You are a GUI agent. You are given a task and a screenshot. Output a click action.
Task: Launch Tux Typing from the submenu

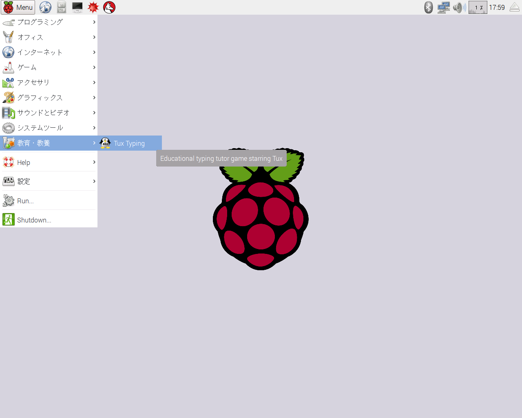tap(130, 143)
